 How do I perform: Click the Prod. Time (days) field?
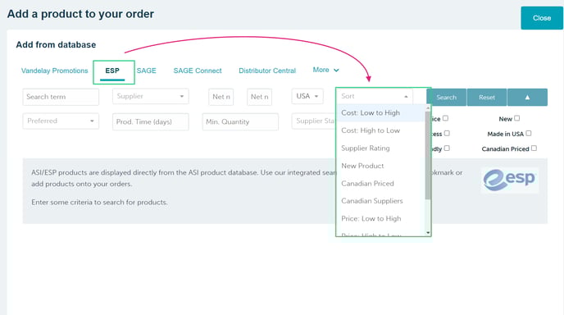pos(150,121)
